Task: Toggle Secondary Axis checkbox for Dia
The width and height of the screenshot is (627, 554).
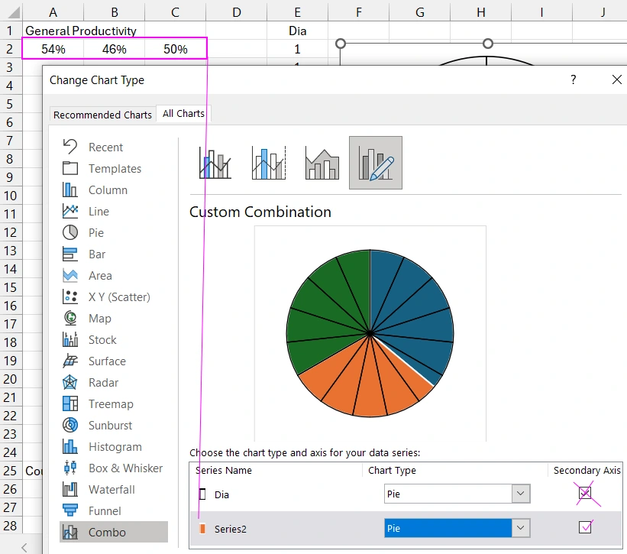Action: pyautogui.click(x=585, y=494)
